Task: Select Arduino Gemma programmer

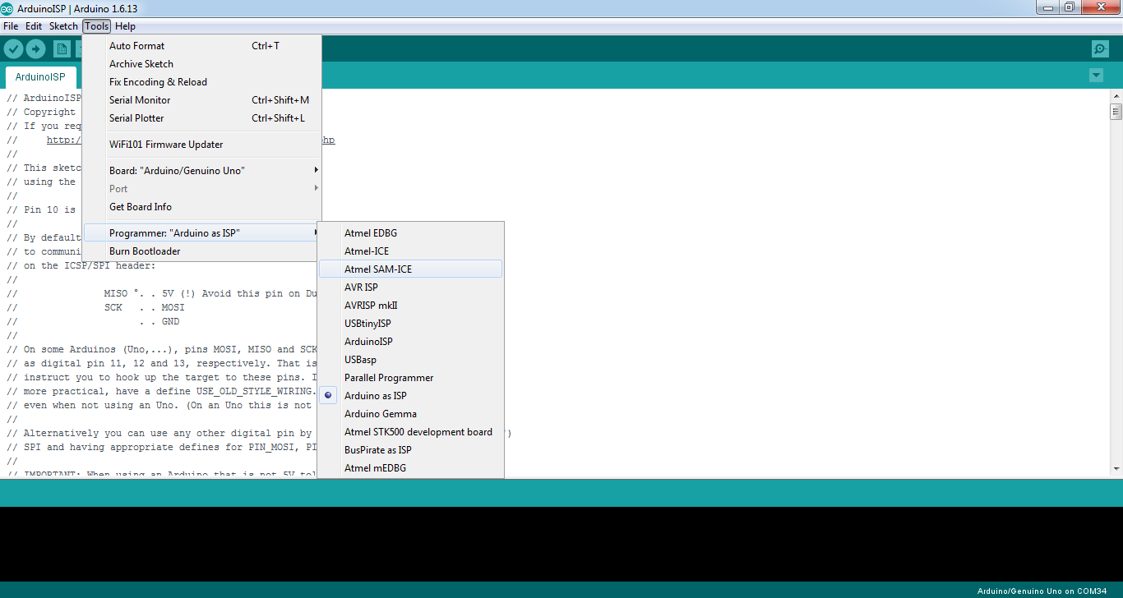Action: [410, 414]
